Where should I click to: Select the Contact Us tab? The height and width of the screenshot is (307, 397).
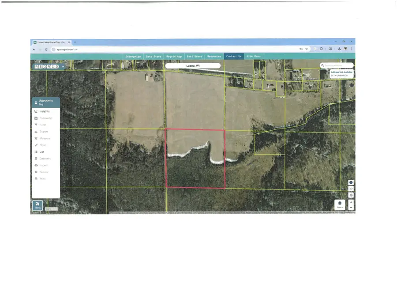tap(233, 56)
